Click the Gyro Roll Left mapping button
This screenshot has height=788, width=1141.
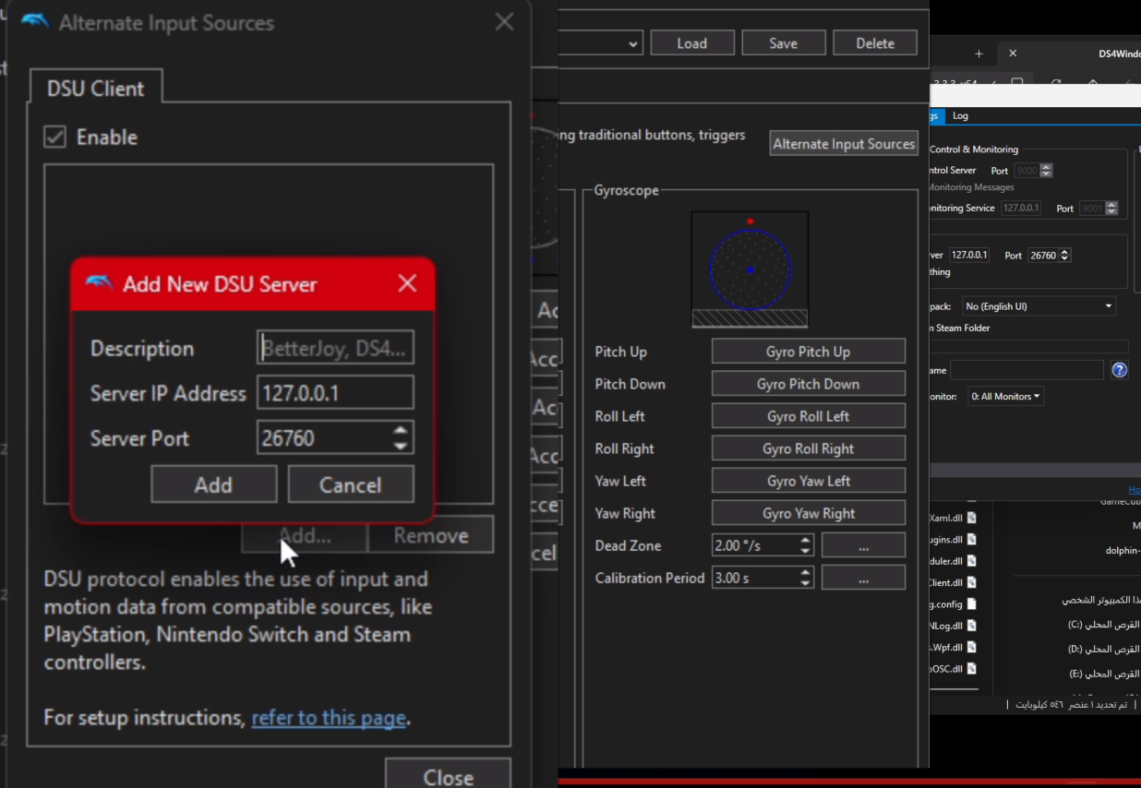(x=808, y=416)
